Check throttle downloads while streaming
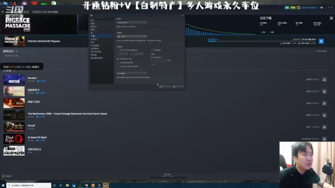The width and height of the screenshot is (335, 188). (x=118, y=63)
